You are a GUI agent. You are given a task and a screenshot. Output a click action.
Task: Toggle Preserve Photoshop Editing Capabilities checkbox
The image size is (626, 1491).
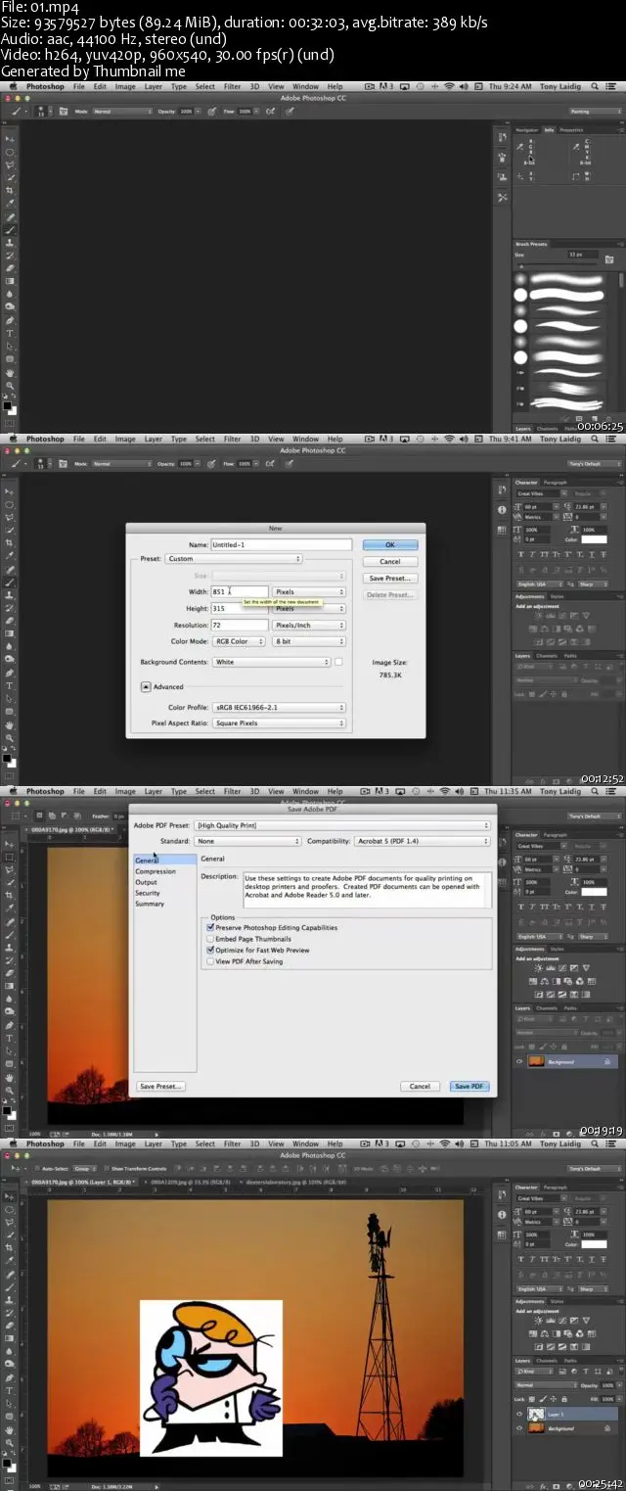click(x=210, y=927)
